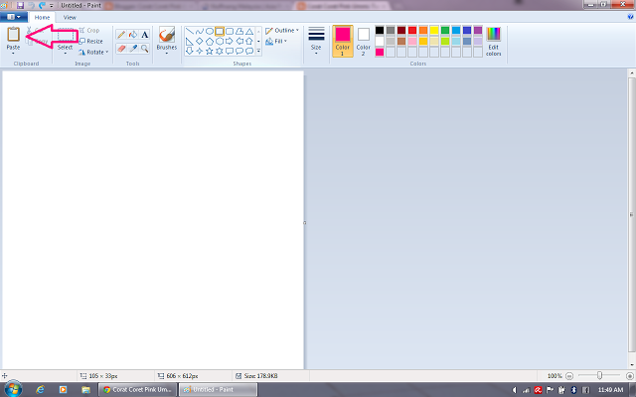Click the Paste clipboard icon
This screenshot has height=397, width=636.
[x=13, y=35]
